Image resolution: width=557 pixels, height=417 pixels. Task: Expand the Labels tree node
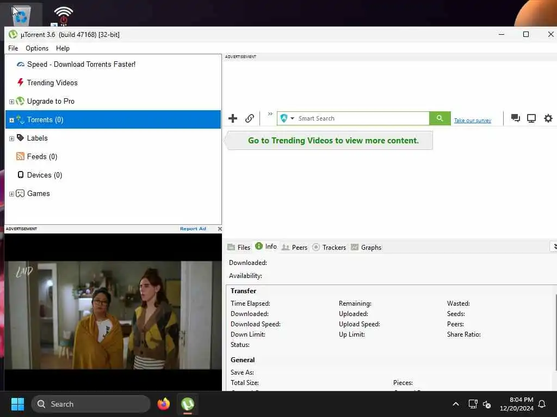click(x=11, y=138)
